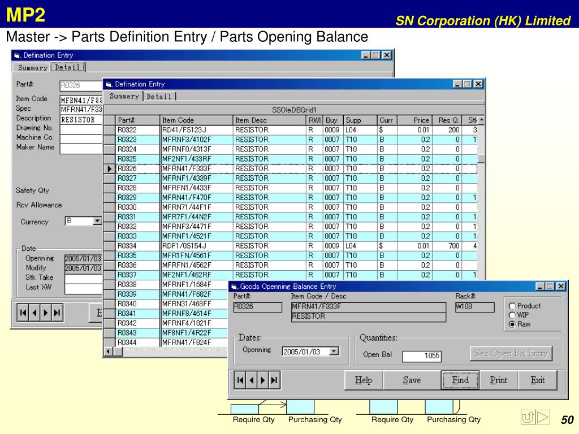The height and width of the screenshot is (434, 579).
Task: Click the Supp column header
Action: (x=360, y=120)
